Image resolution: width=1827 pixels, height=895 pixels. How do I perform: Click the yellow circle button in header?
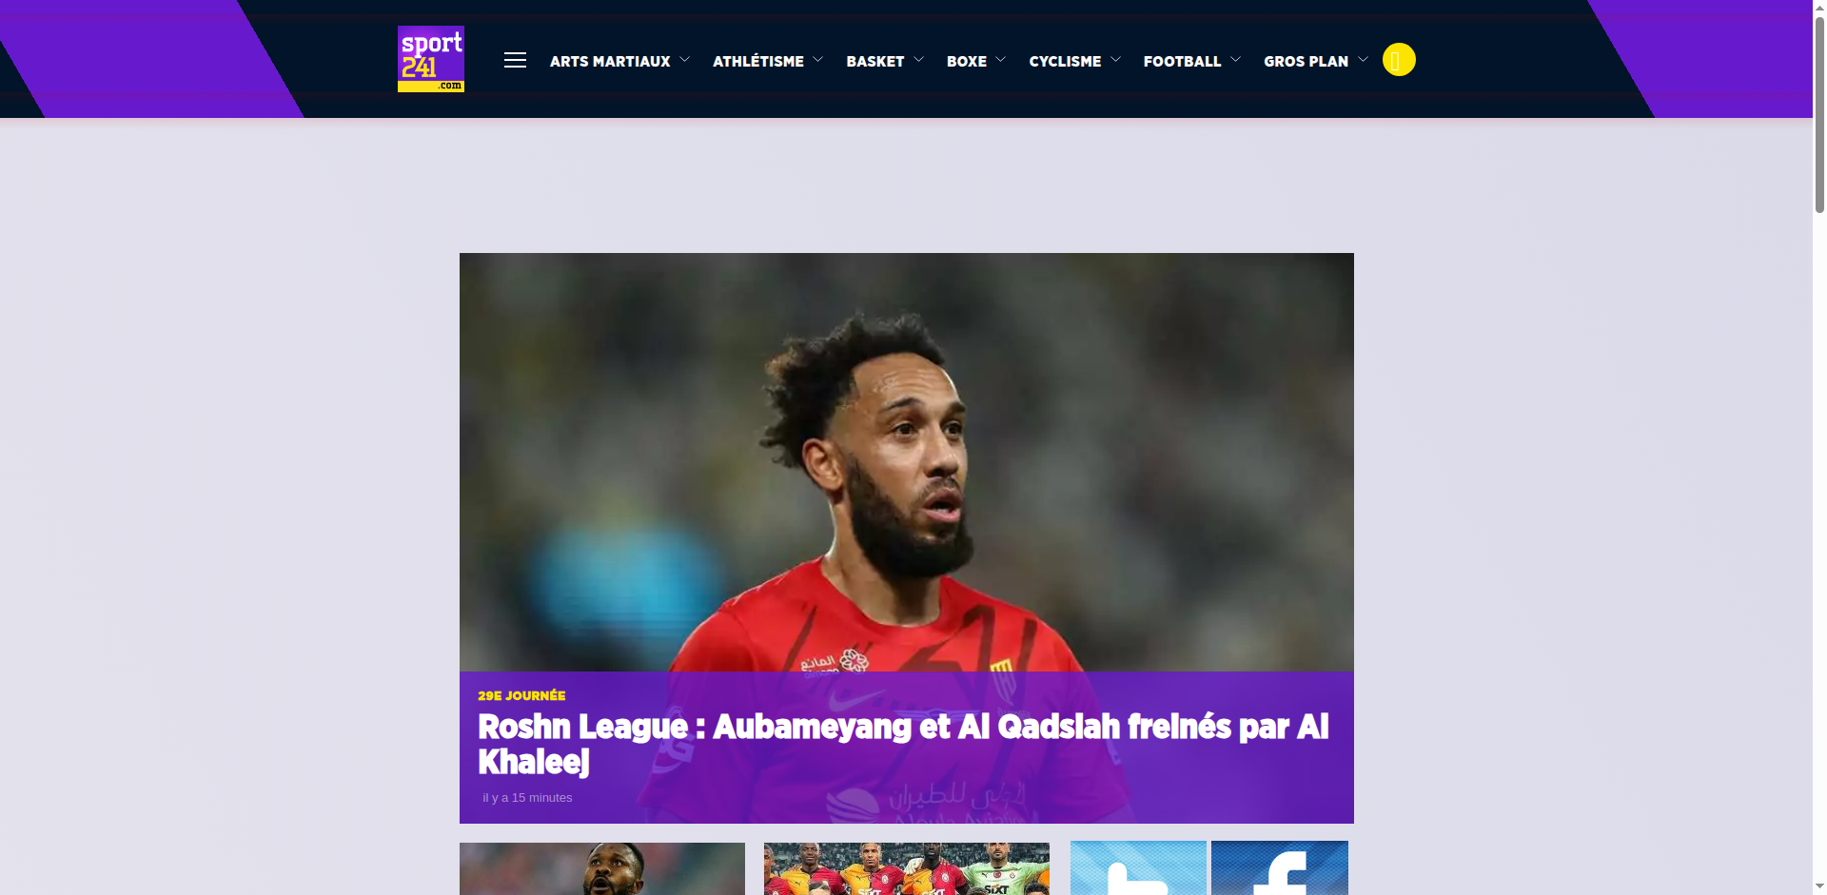pos(1399,60)
